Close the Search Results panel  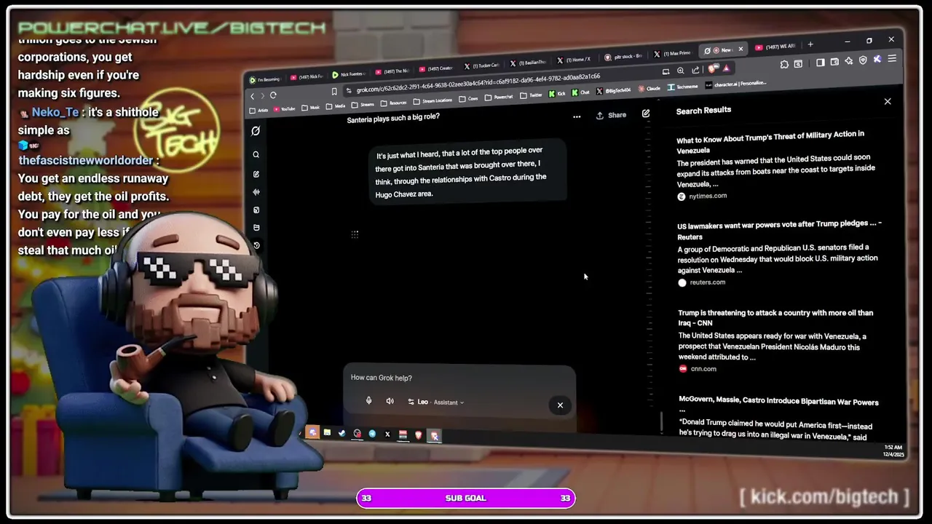[x=888, y=101]
